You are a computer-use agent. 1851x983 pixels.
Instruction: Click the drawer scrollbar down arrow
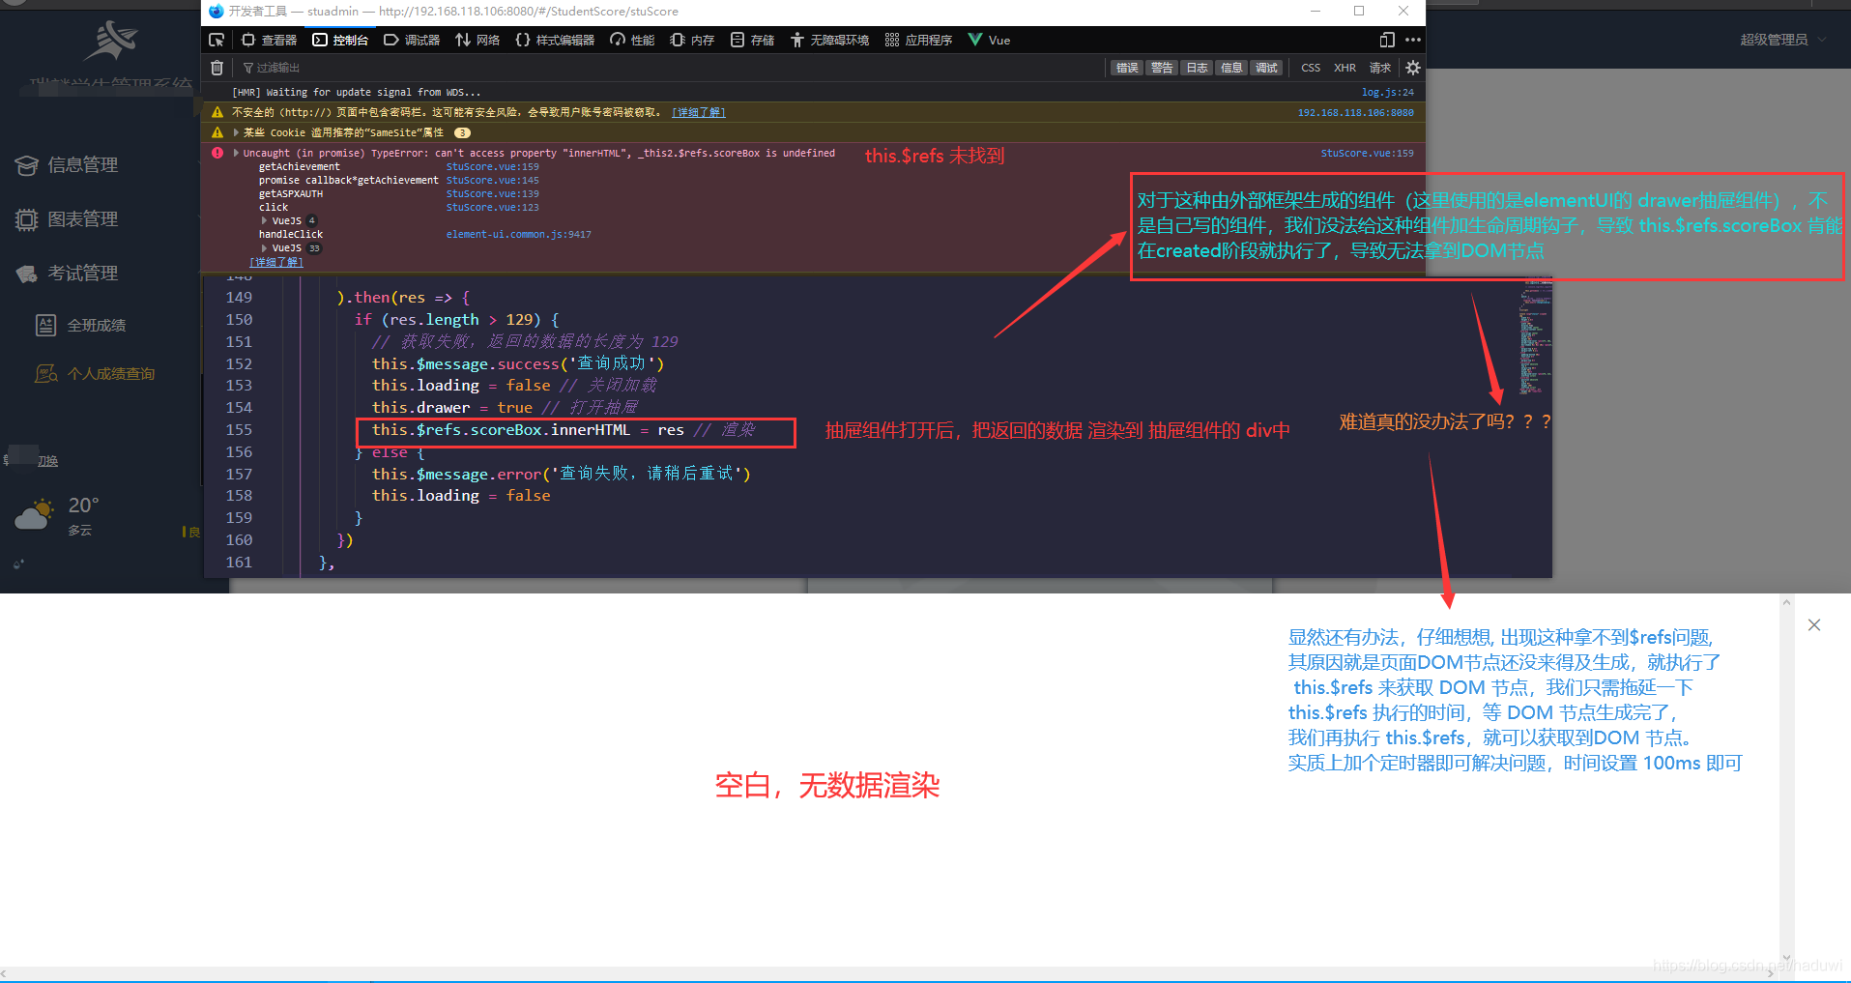pos(1786,958)
